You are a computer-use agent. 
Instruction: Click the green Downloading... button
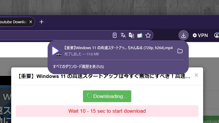[107, 96]
